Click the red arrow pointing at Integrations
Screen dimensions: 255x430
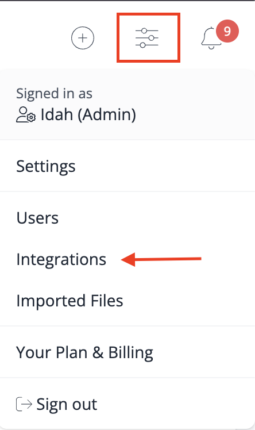[161, 259]
